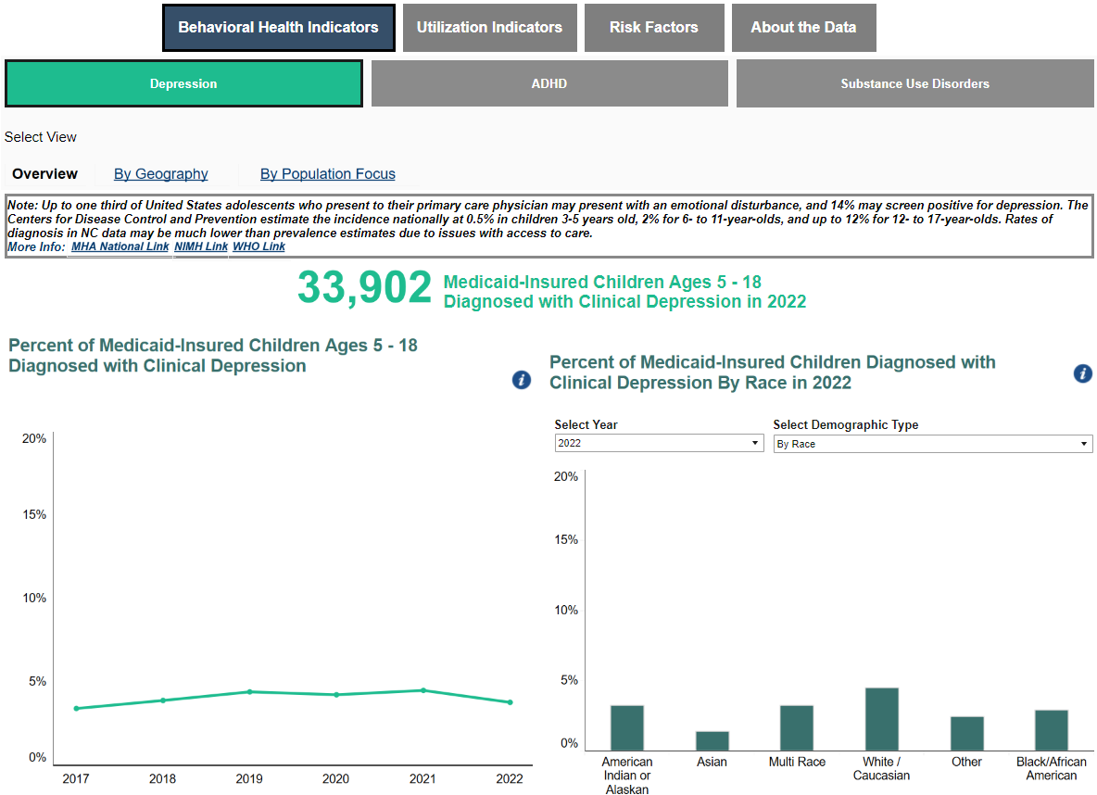Click the 2019 data point on line chart
The width and height of the screenshot is (1097, 795).
pyautogui.click(x=249, y=691)
